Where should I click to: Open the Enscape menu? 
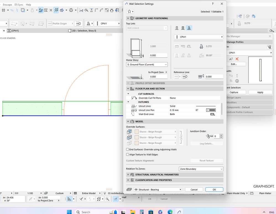coord(7,5)
